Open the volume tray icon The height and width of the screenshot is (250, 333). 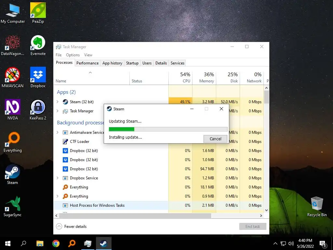(x=291, y=243)
